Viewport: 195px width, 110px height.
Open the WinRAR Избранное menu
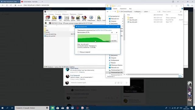tap(65, 14)
